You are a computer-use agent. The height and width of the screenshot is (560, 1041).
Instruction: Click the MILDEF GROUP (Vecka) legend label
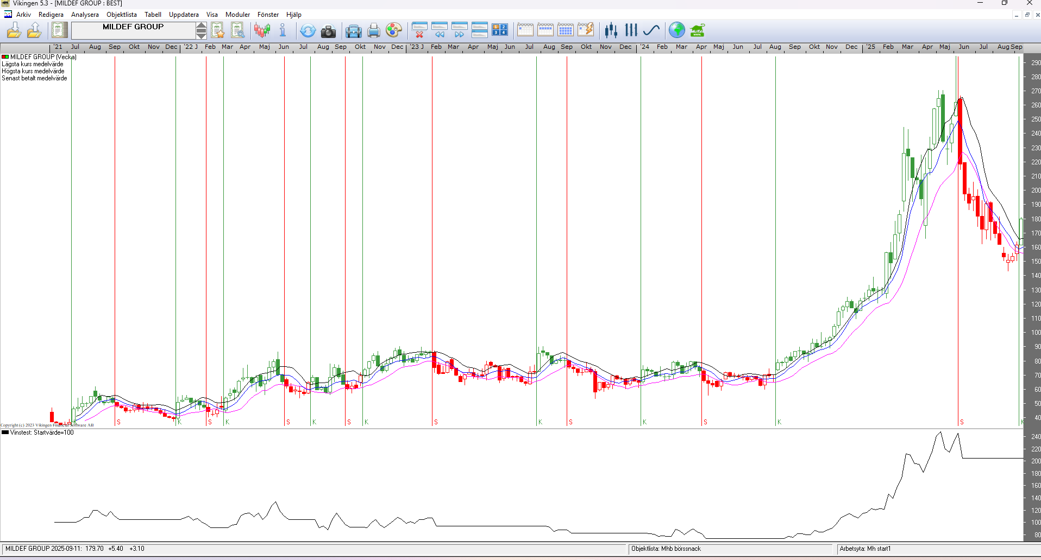tap(43, 57)
